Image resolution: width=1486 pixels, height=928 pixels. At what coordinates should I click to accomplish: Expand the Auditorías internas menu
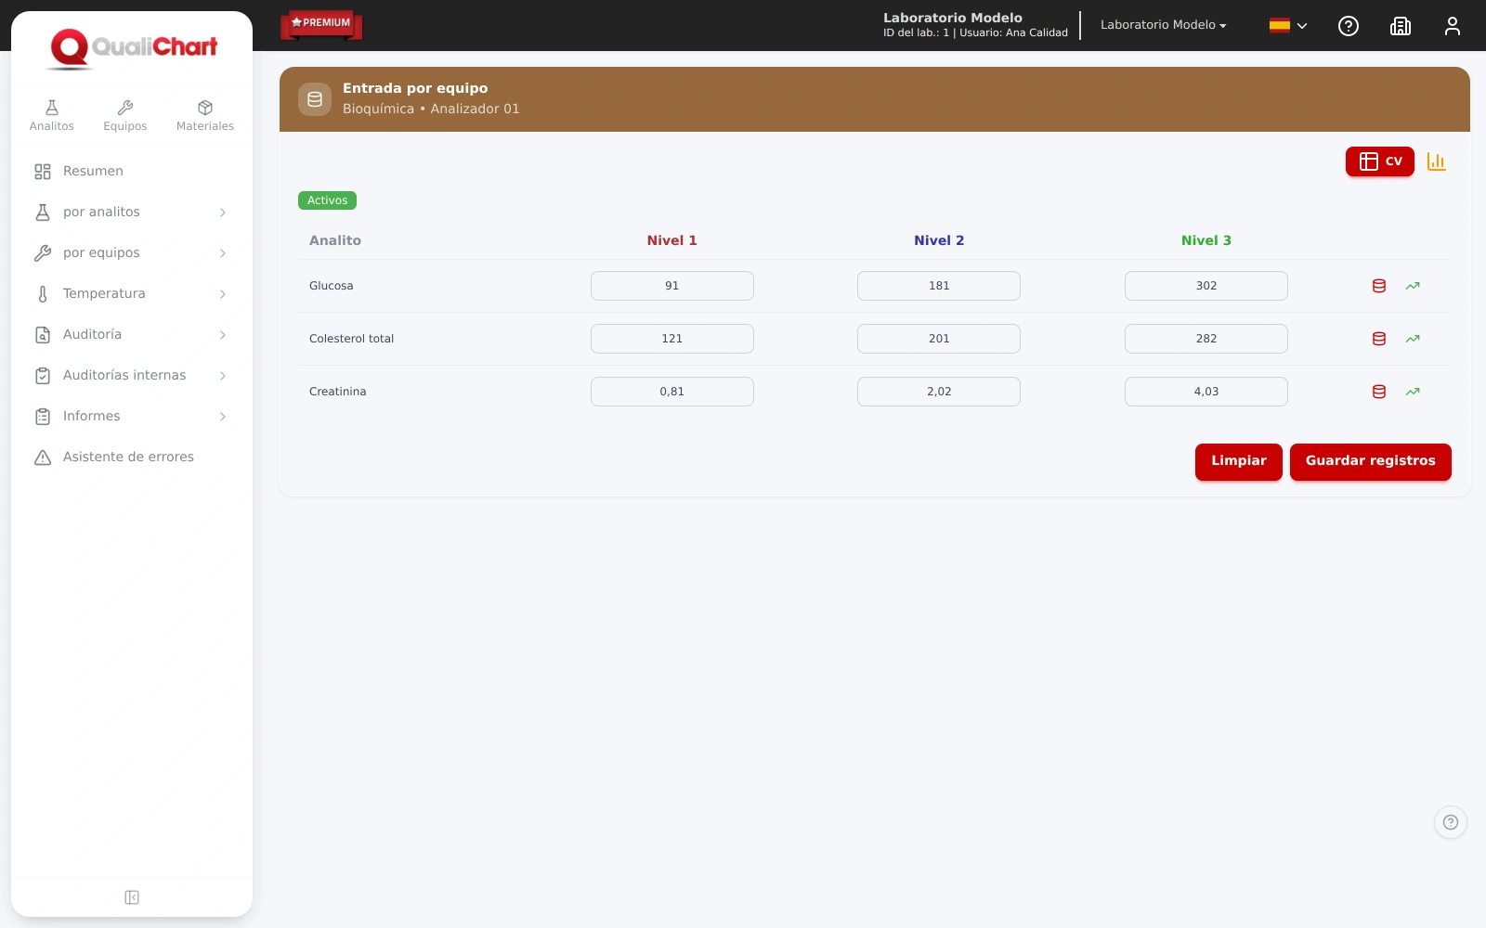132,376
